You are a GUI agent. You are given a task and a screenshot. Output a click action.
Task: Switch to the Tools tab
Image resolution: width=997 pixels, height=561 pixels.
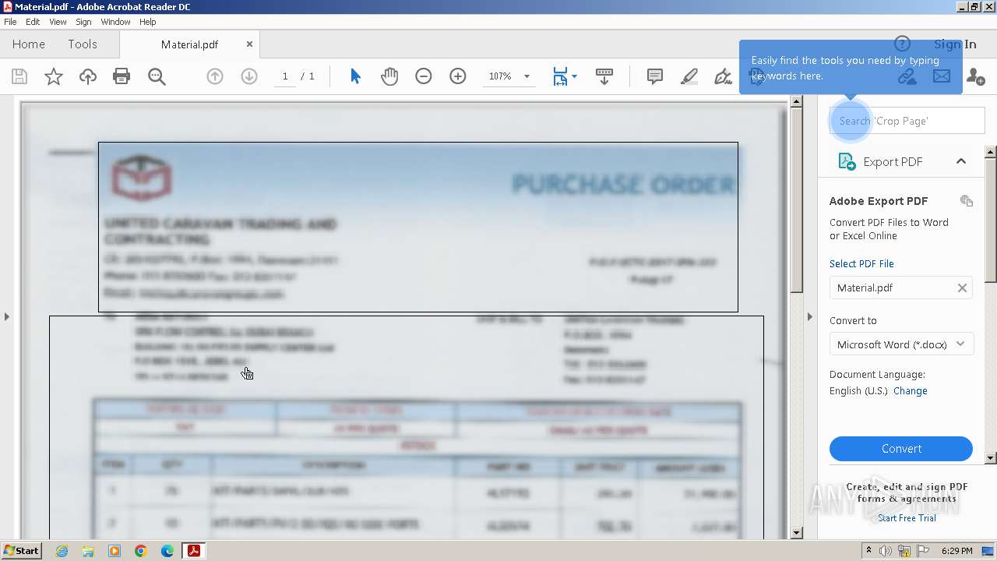[83, 44]
